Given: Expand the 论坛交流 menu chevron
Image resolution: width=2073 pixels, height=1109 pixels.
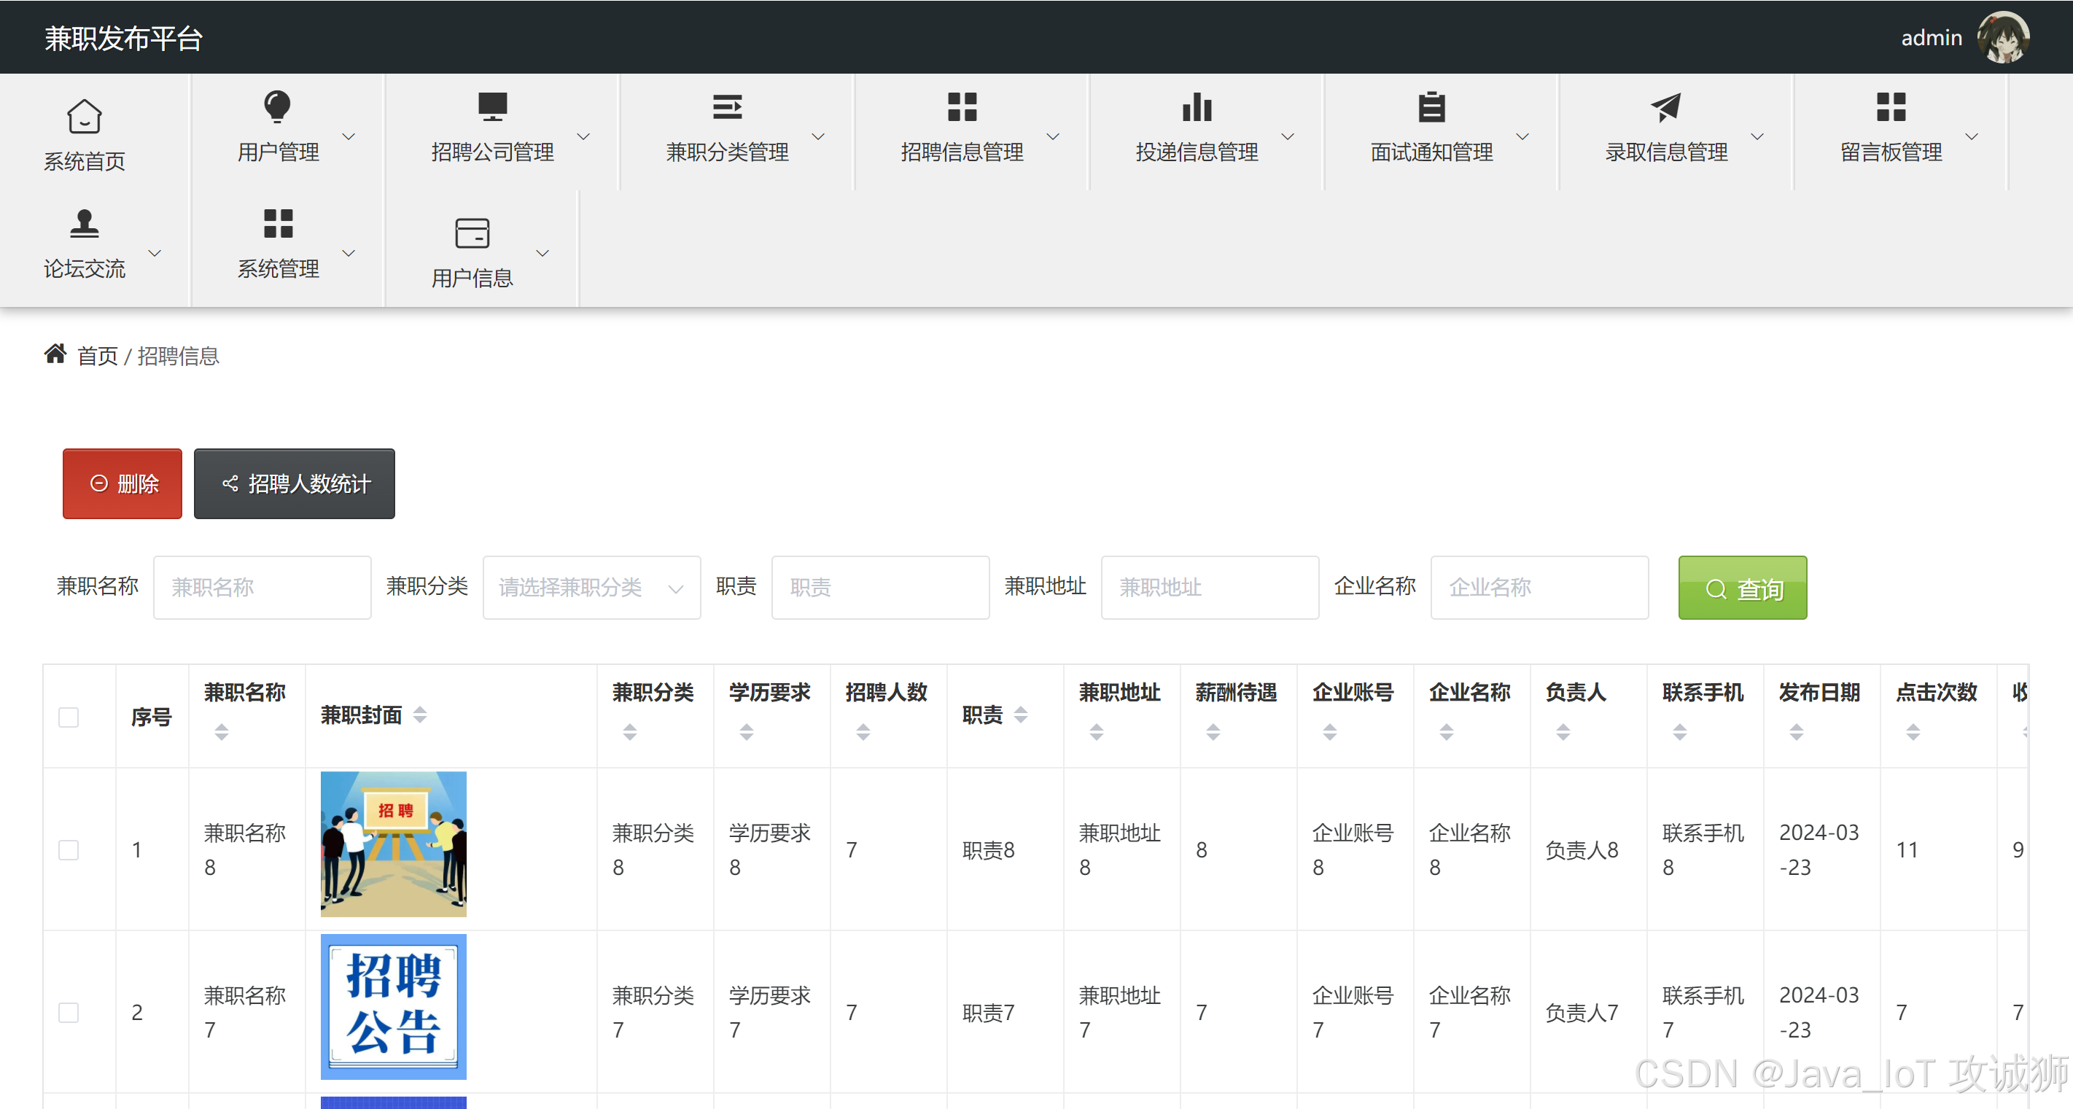Looking at the screenshot, I should (x=155, y=254).
